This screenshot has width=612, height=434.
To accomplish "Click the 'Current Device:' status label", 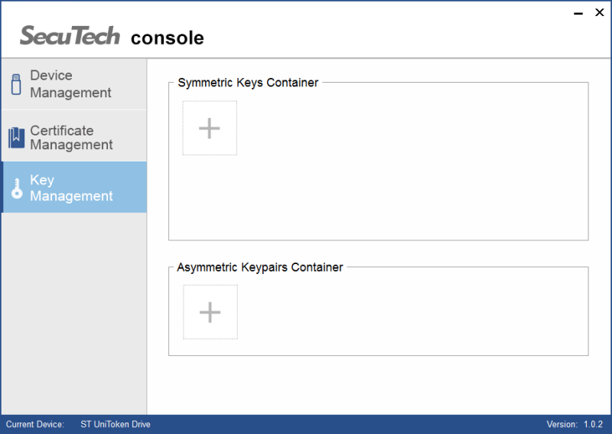I will [x=35, y=424].
